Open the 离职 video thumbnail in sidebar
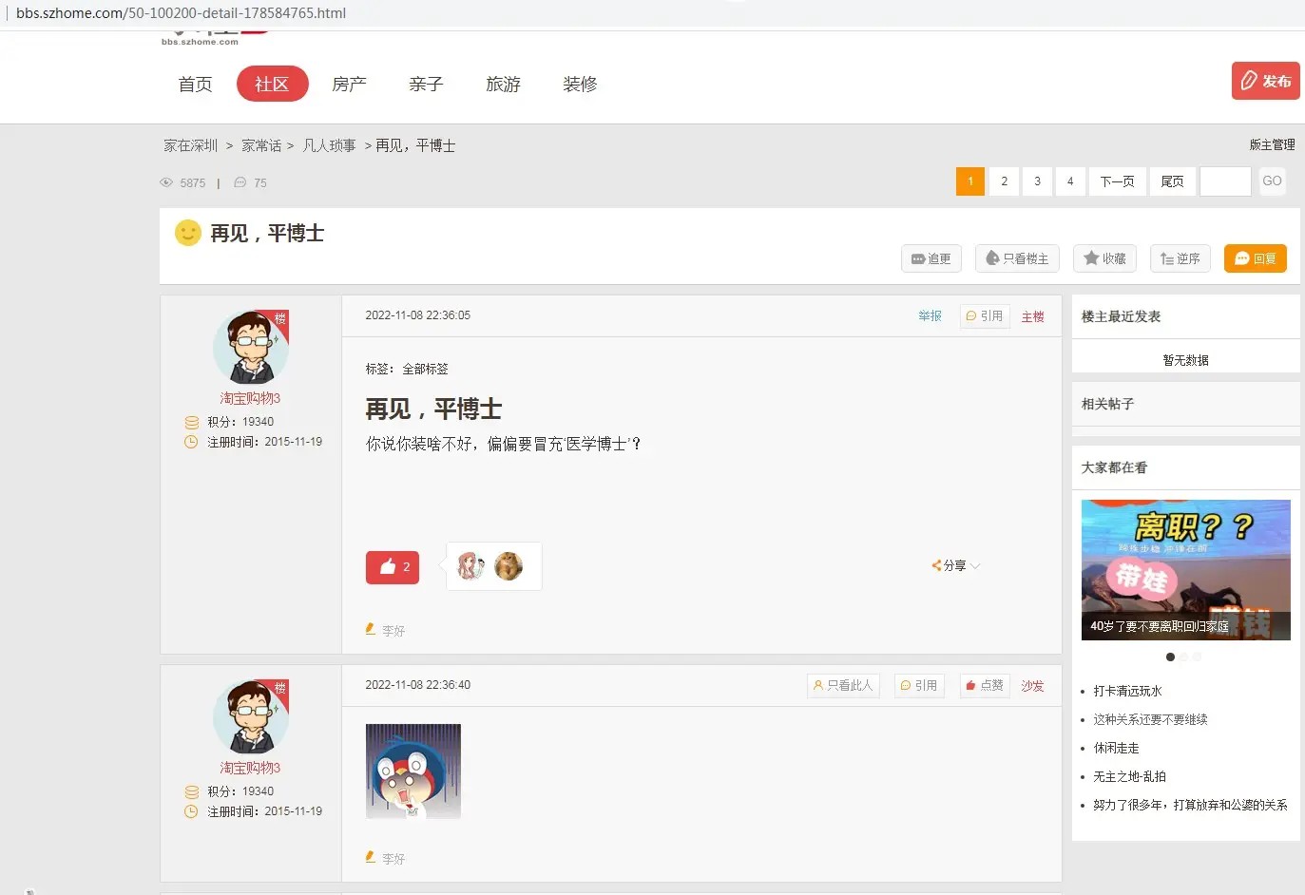This screenshot has width=1305, height=895. click(1185, 569)
